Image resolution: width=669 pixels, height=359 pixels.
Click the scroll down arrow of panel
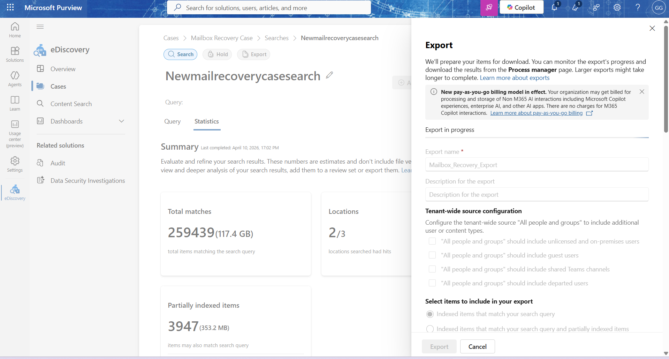click(666, 353)
